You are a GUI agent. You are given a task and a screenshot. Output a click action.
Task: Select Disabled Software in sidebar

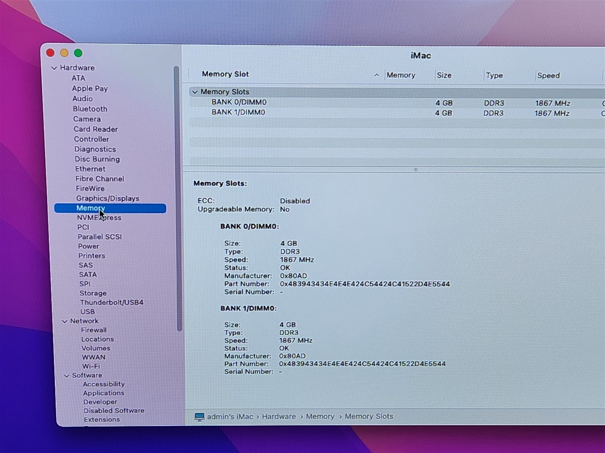coord(114,411)
